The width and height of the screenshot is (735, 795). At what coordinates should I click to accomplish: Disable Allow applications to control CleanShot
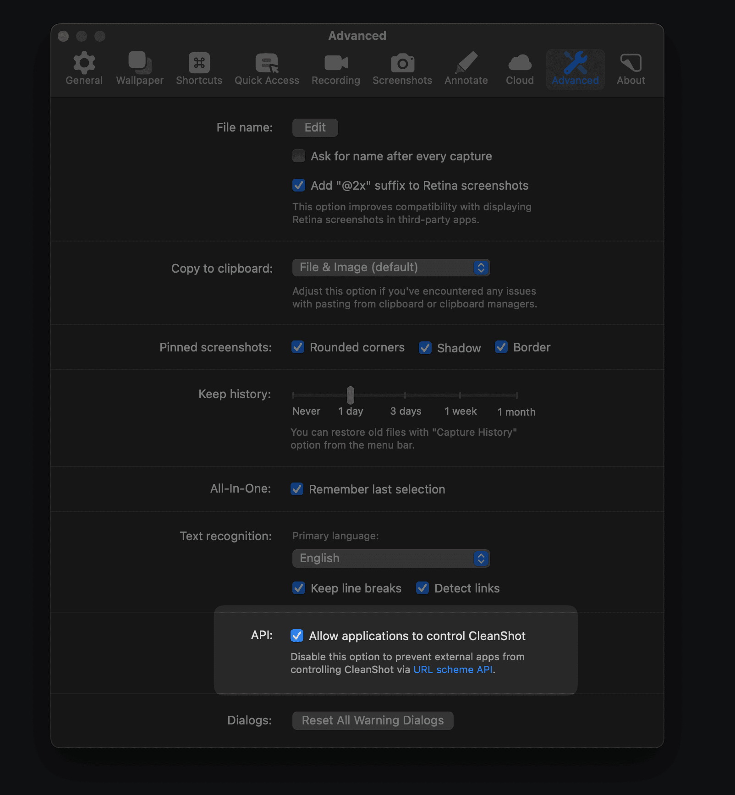(297, 636)
